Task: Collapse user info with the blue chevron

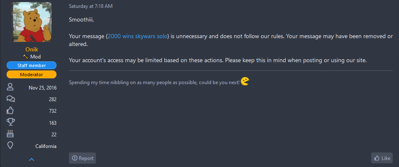Action: (32, 160)
